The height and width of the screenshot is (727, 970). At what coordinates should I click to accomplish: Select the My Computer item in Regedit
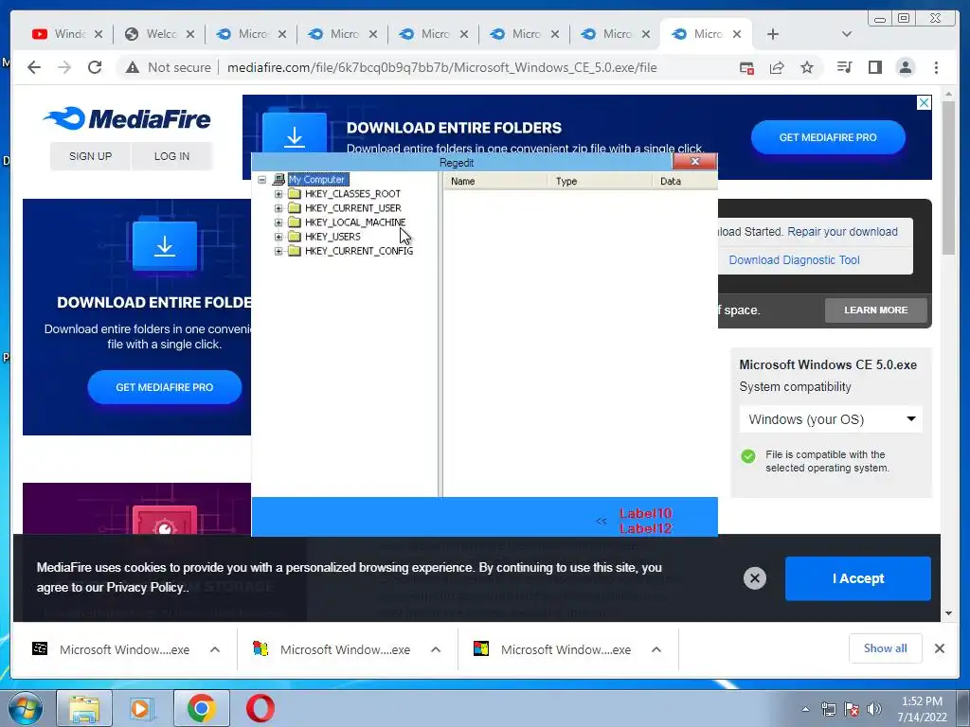(316, 180)
